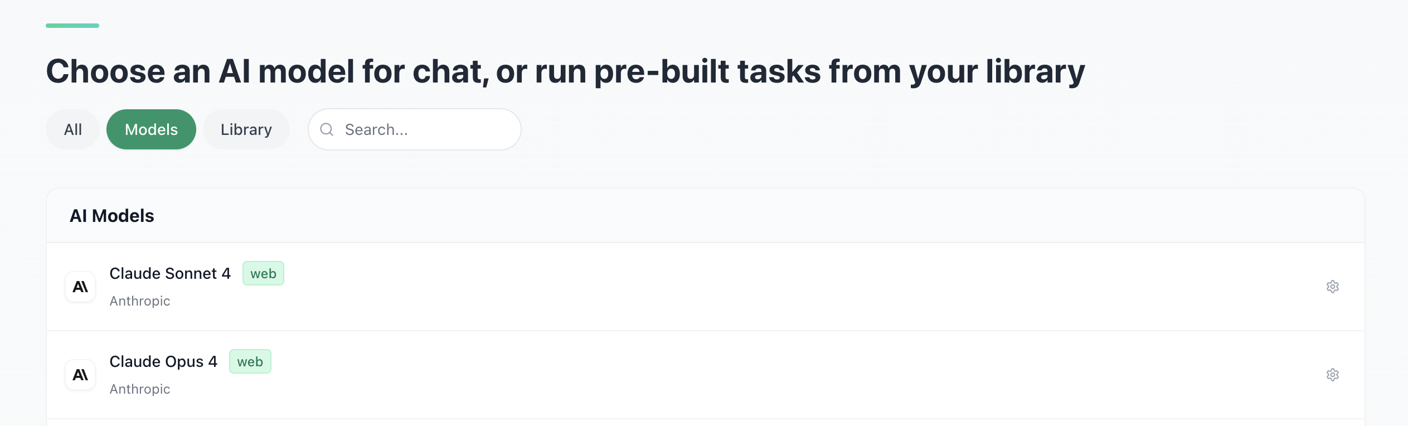The height and width of the screenshot is (426, 1408).
Task: Click the Anthropic label under Claude Opus 4
Action: pyautogui.click(x=140, y=389)
